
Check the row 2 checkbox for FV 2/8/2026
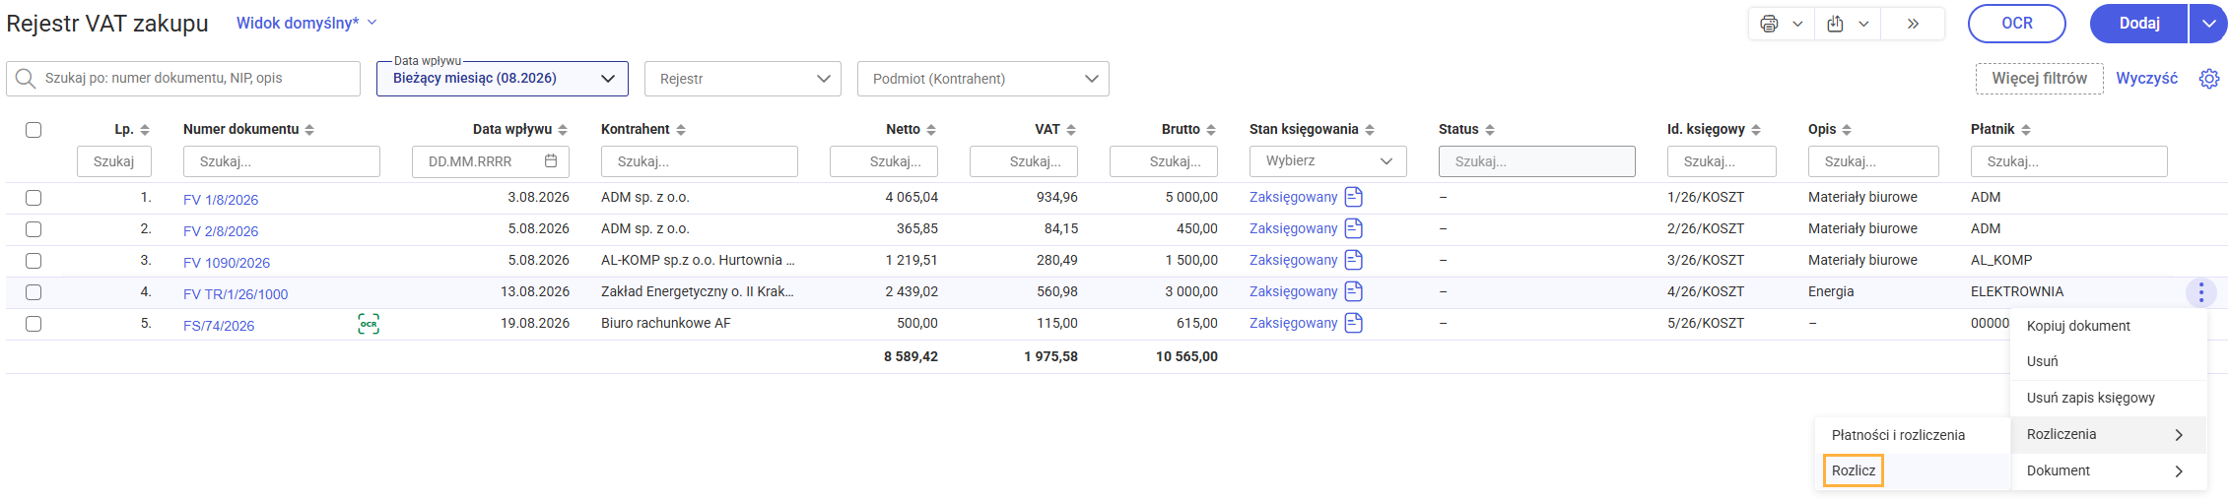34,229
